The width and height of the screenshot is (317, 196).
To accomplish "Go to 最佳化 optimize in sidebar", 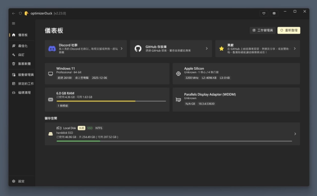I will point(22,46).
